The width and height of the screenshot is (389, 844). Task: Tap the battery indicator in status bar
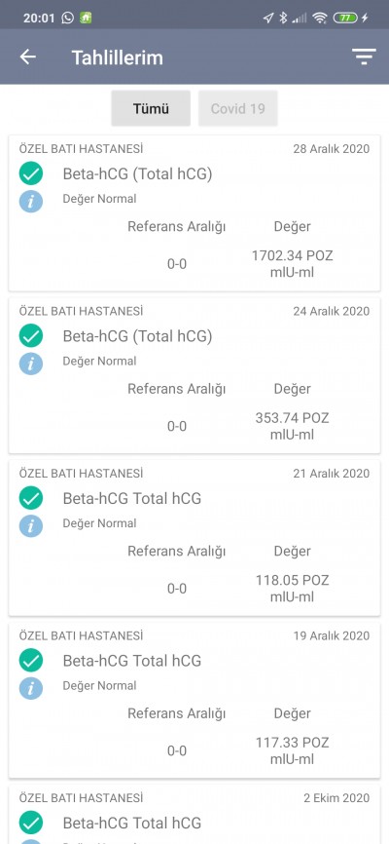pyautogui.click(x=345, y=18)
